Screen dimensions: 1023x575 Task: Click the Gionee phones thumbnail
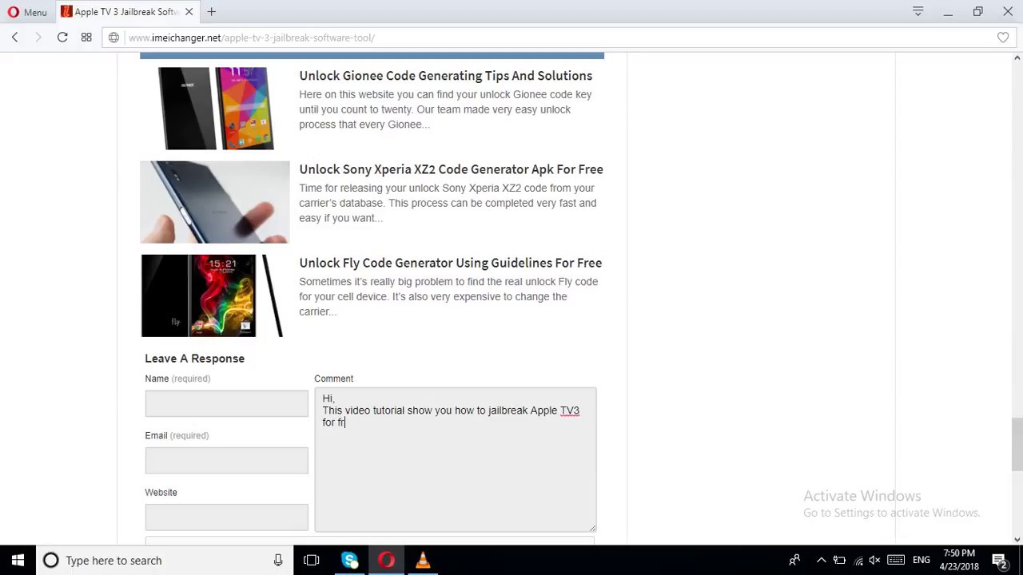215,108
